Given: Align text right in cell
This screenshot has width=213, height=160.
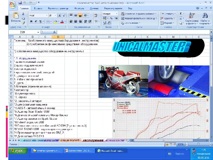Looking at the screenshot, I should (x=80, y=21).
